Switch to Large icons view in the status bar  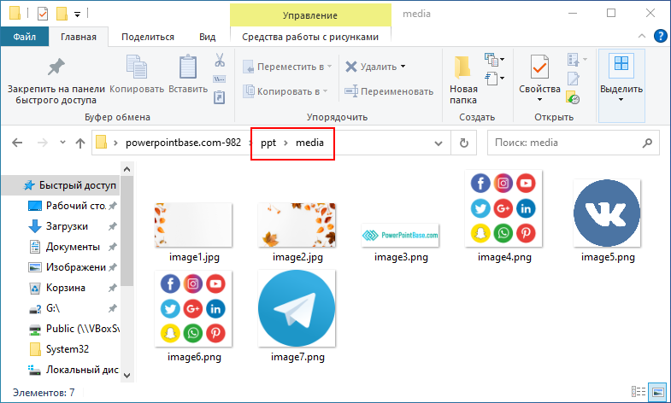[x=657, y=391]
